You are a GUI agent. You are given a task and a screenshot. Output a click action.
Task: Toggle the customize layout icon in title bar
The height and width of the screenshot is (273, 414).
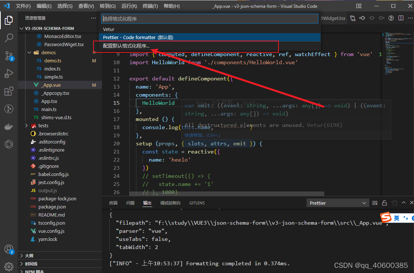359,6
